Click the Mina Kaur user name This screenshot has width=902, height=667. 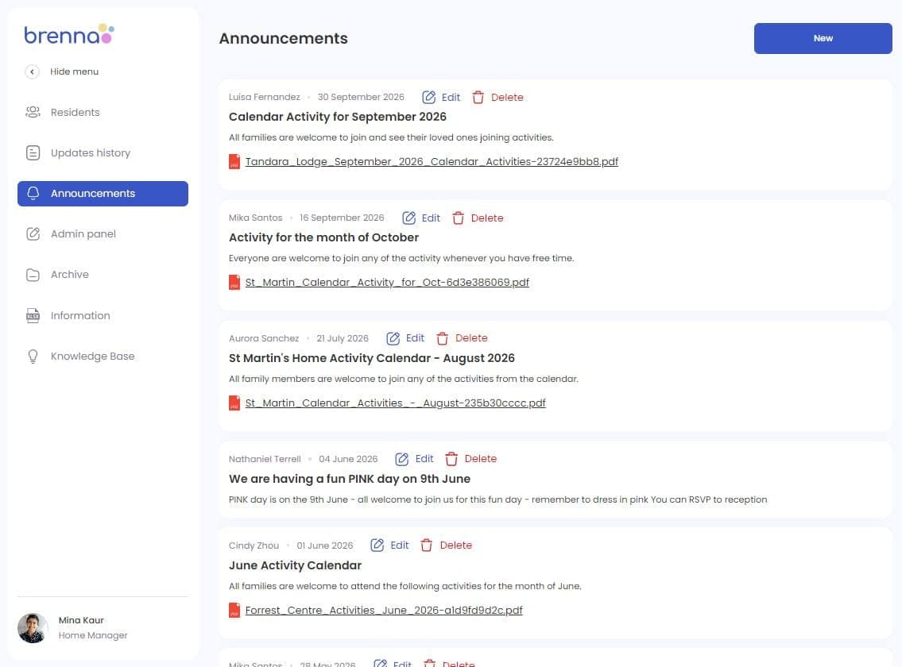[x=81, y=620]
